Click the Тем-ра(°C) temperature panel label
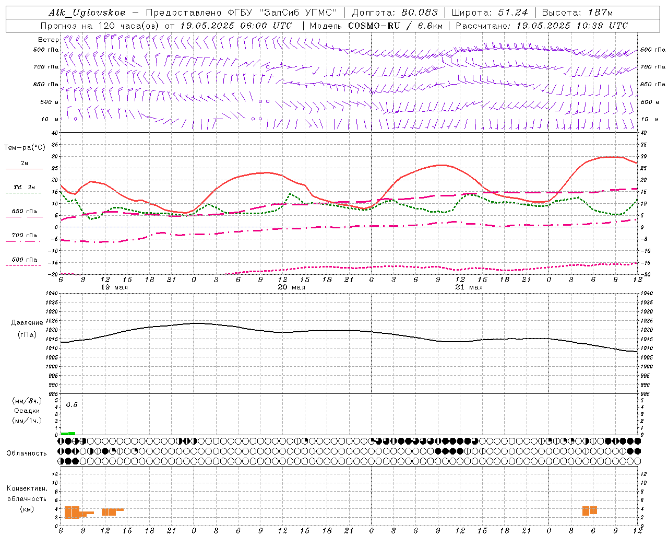This screenshot has height=535, width=668. click(25, 148)
